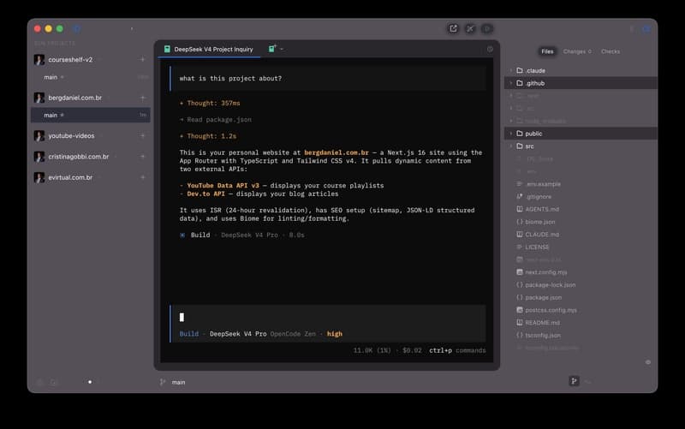
Task: Add workspace to youtube-videos with plus icon
Action: 142,136
